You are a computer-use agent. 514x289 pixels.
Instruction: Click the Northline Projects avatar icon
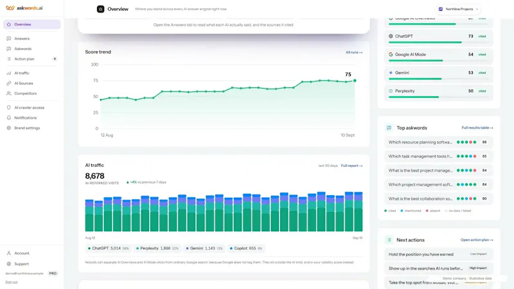coord(441,9)
